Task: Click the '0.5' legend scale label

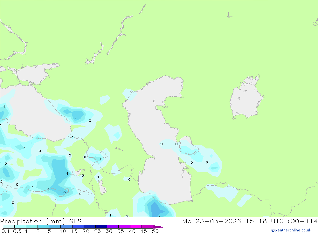Action: pyautogui.click(x=17, y=231)
